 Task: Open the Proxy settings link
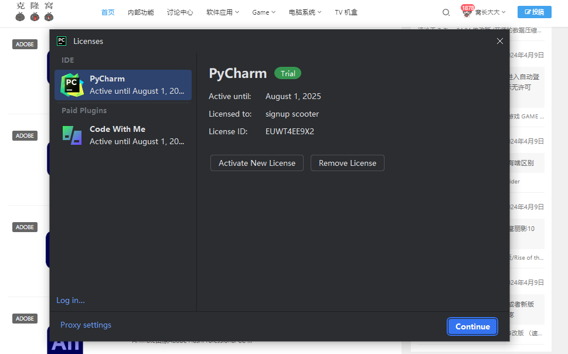coord(86,325)
